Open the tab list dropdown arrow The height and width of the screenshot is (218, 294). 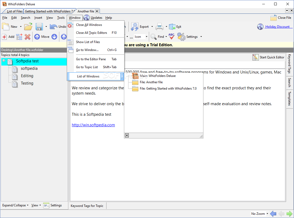pos(287,11)
